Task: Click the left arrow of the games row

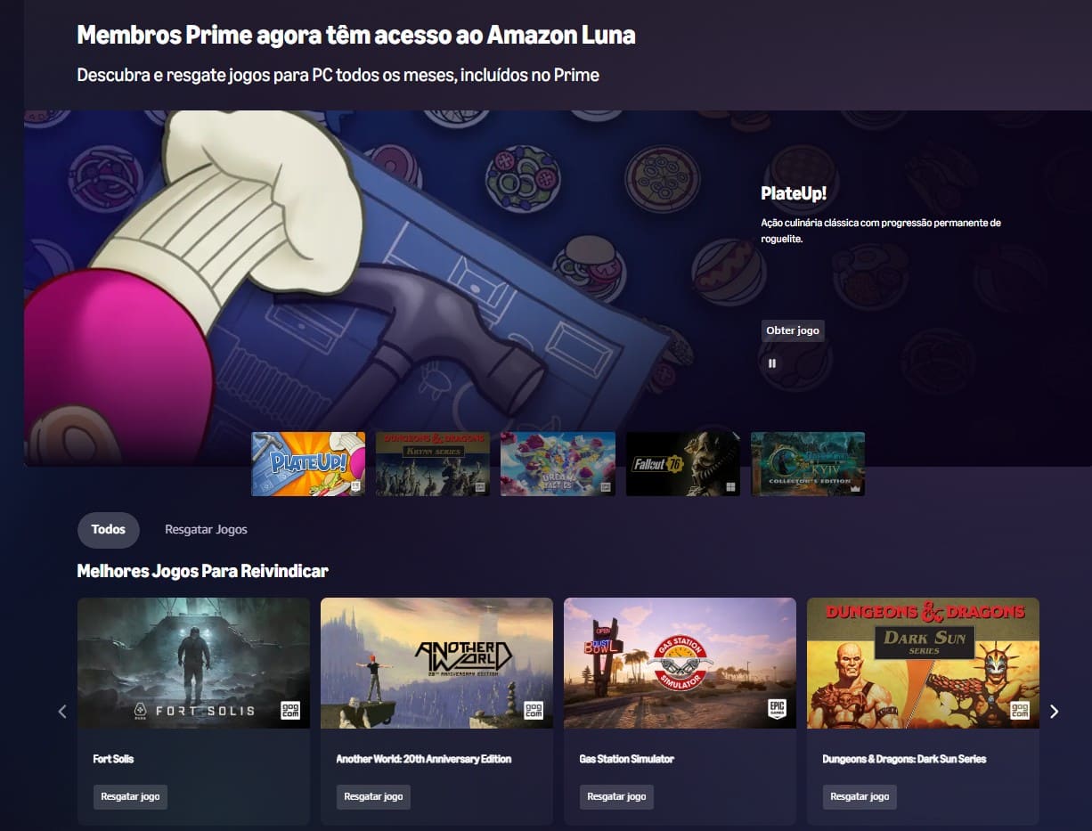Action: point(62,711)
